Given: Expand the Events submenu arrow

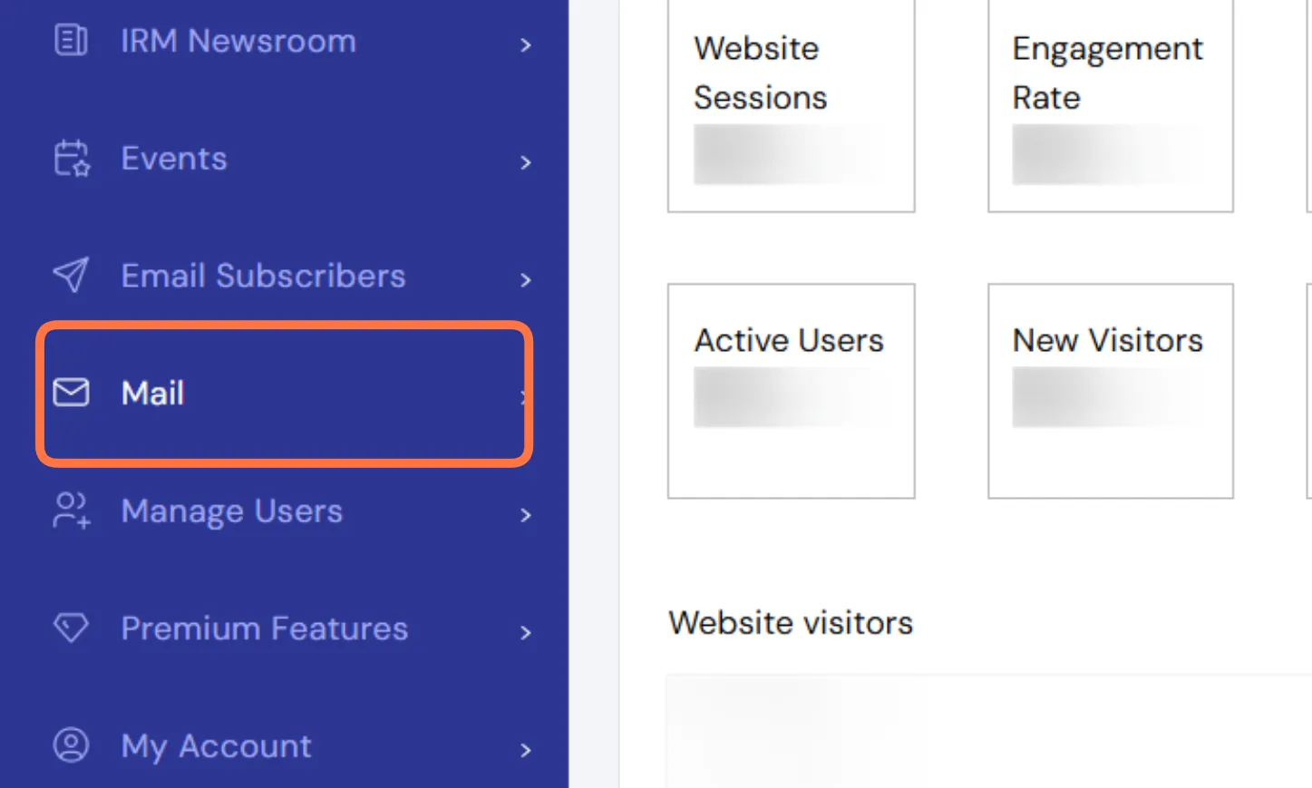Looking at the screenshot, I should tap(526, 163).
